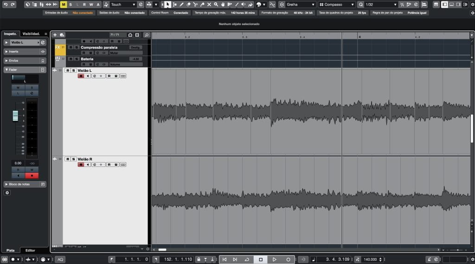The height and width of the screenshot is (264, 475).
Task: Toggle record enable on Violão R track
Action: point(81,164)
